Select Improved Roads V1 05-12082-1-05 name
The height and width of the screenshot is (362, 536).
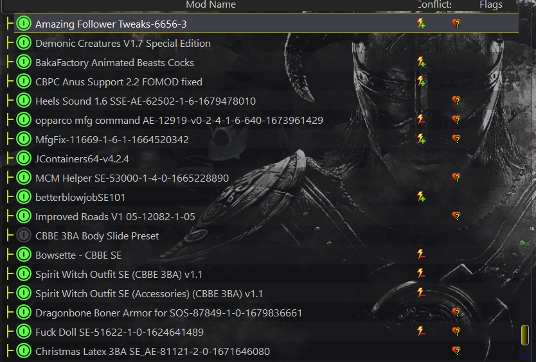[x=115, y=217]
